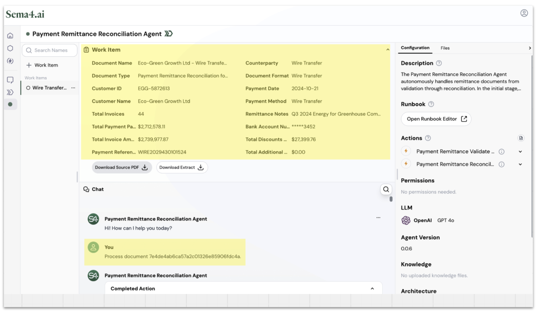Select the Wire Transfer work item
This screenshot has height=312, width=538.
point(50,88)
